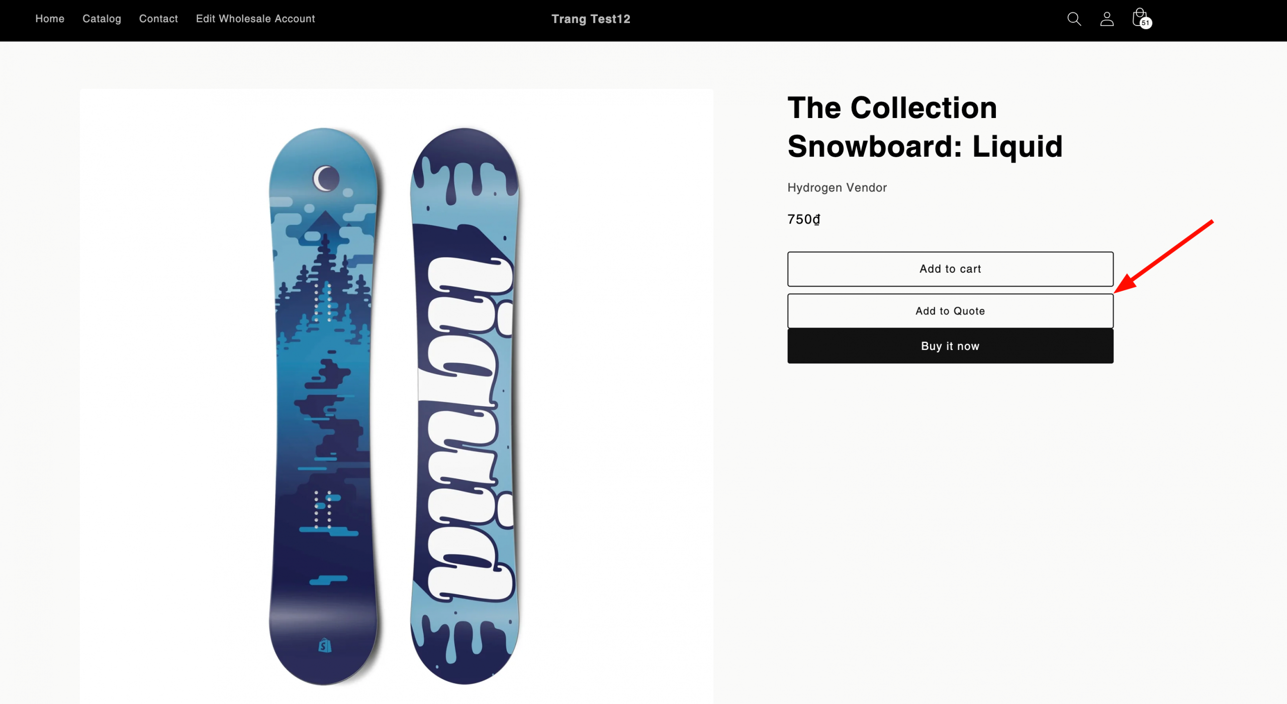The height and width of the screenshot is (704, 1287).
Task: Open the Catalog menu item
Action: click(x=102, y=19)
